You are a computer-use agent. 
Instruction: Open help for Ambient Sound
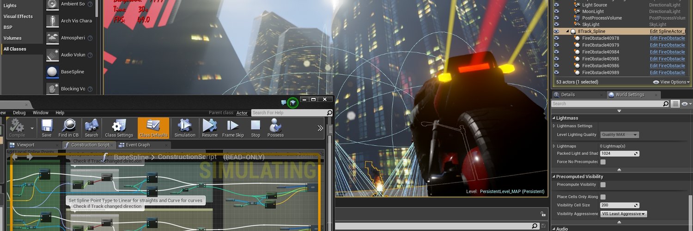90,4
